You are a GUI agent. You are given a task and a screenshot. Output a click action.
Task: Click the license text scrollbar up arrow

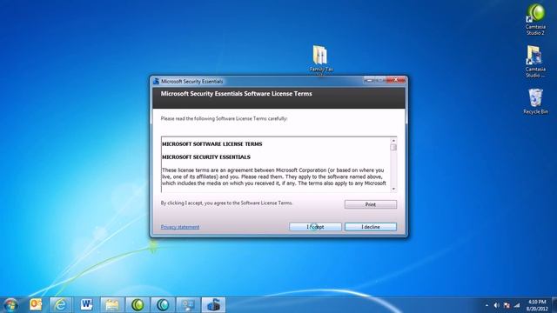tap(393, 141)
